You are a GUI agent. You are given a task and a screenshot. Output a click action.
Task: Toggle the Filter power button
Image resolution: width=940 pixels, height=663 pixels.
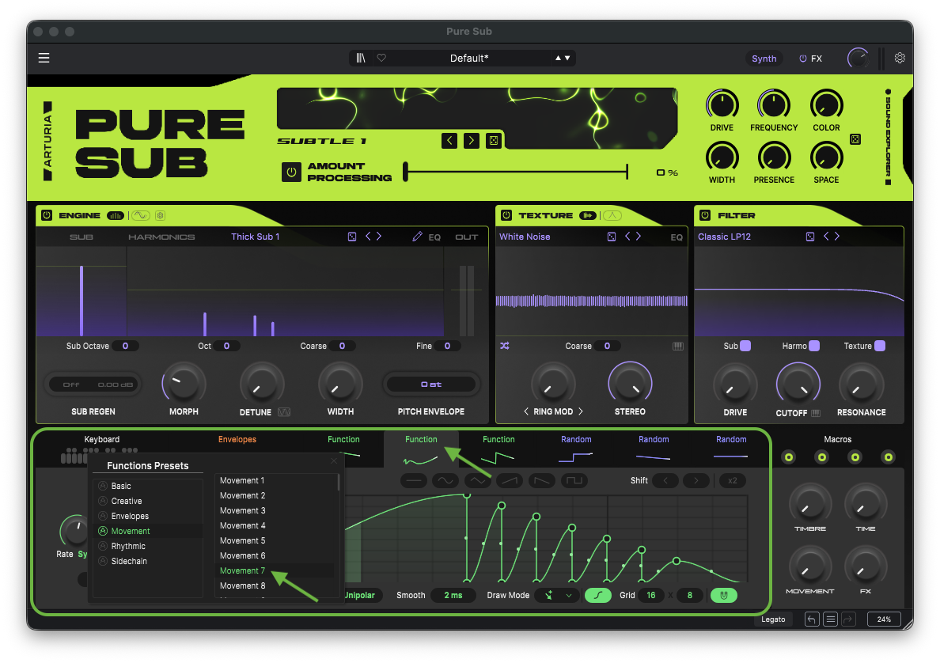click(x=705, y=215)
